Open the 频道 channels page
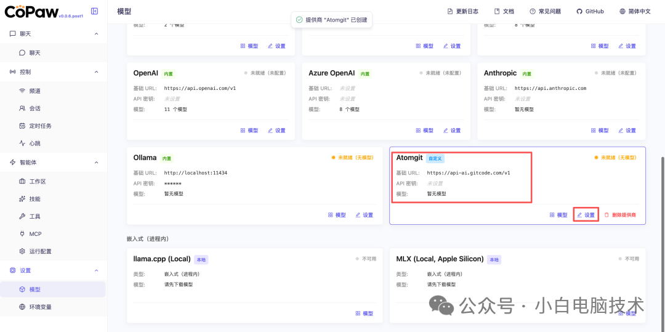 click(52, 91)
